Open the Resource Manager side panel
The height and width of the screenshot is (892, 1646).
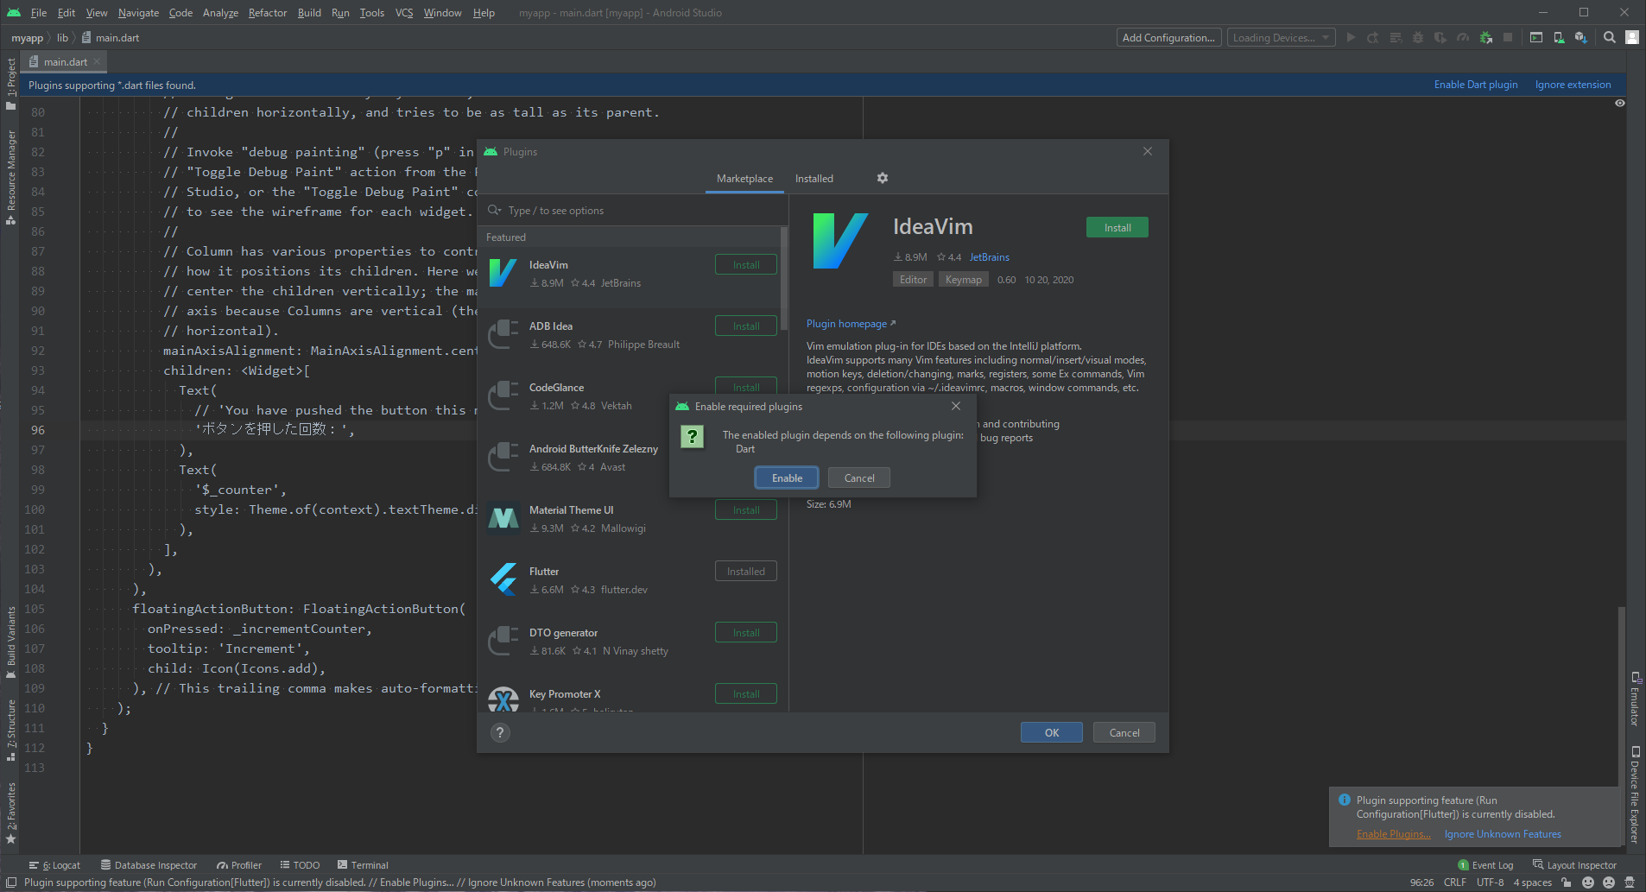(11, 178)
